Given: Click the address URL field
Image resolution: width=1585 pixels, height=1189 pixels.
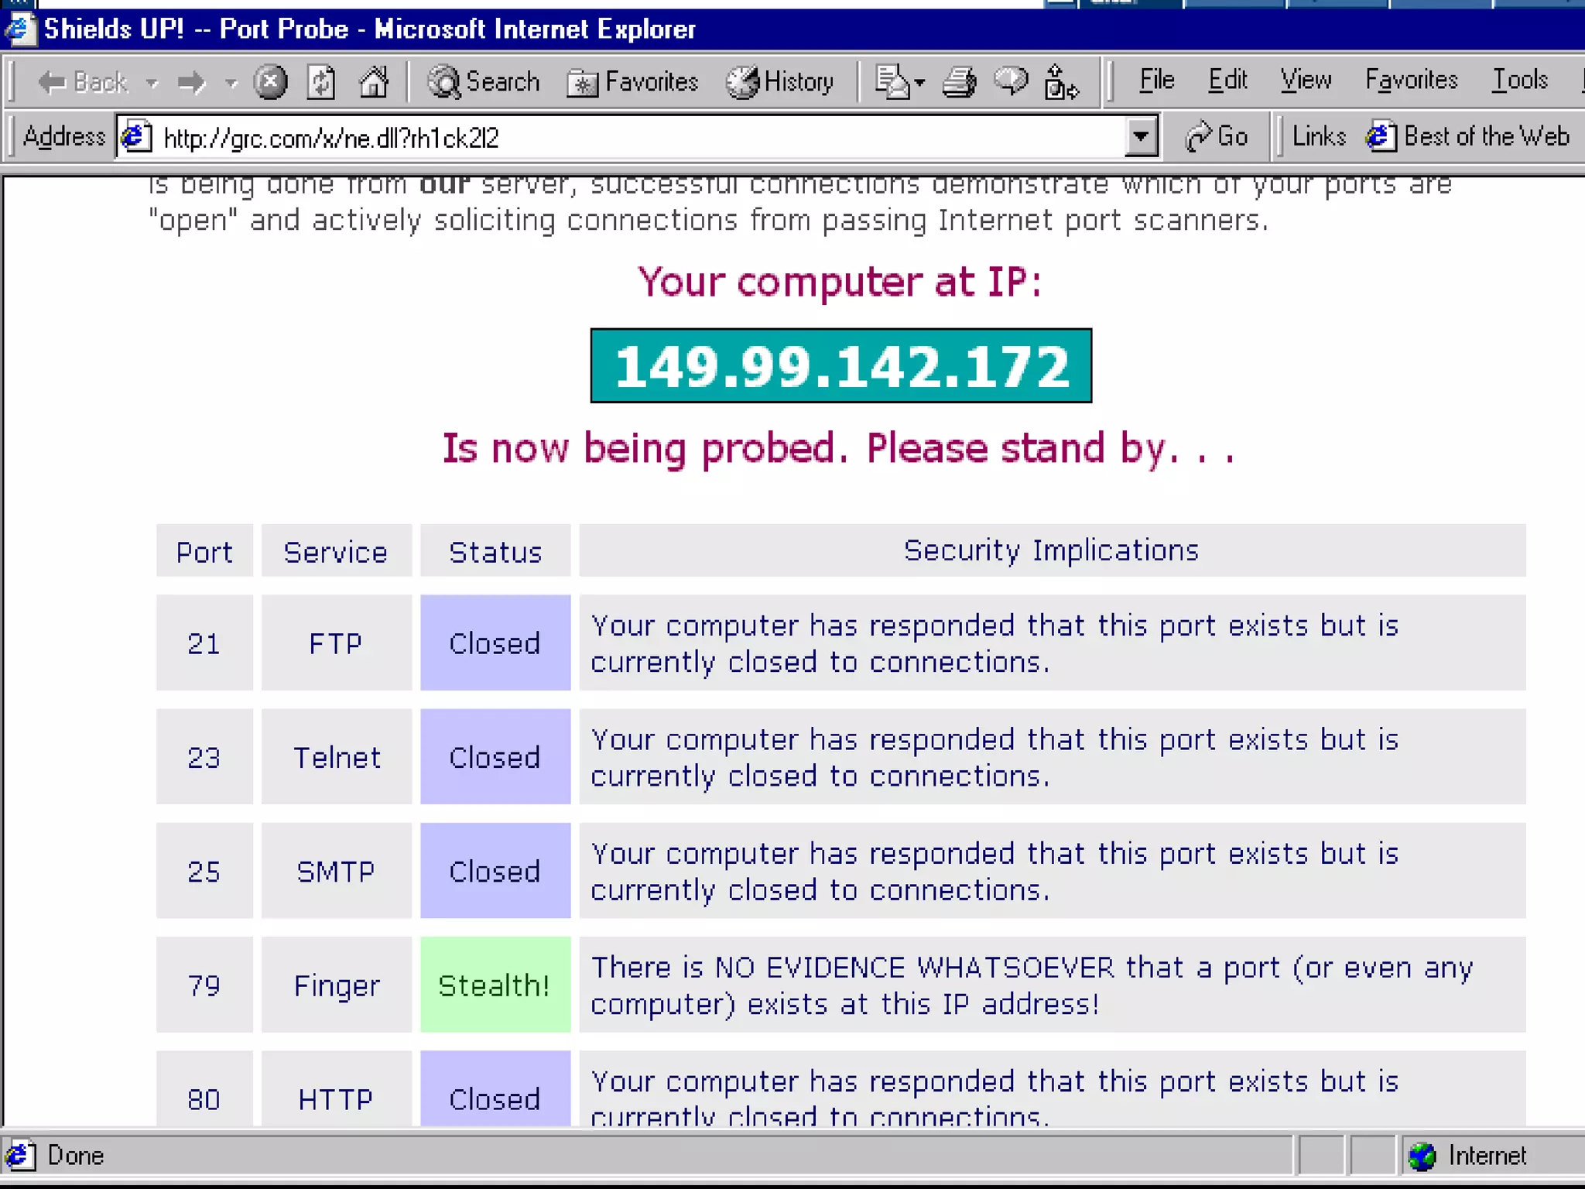Looking at the screenshot, I should click(x=619, y=138).
